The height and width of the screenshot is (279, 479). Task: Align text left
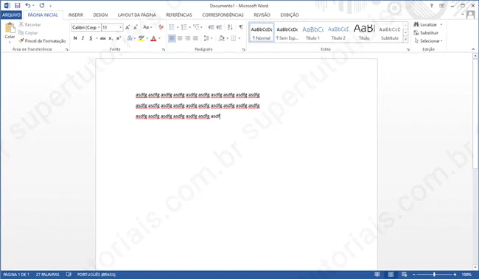(172, 38)
